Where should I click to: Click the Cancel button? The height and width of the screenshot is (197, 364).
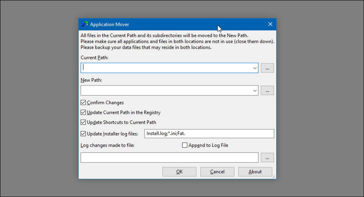pyautogui.click(x=217, y=172)
